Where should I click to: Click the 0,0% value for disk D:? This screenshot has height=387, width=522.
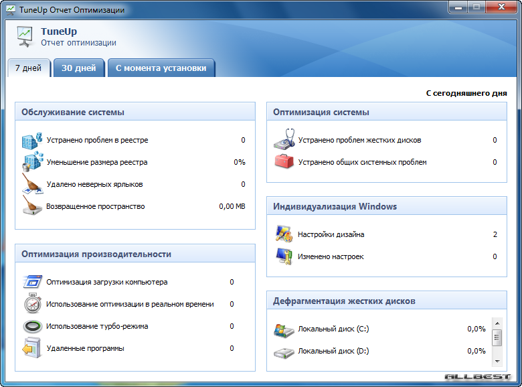tap(476, 351)
